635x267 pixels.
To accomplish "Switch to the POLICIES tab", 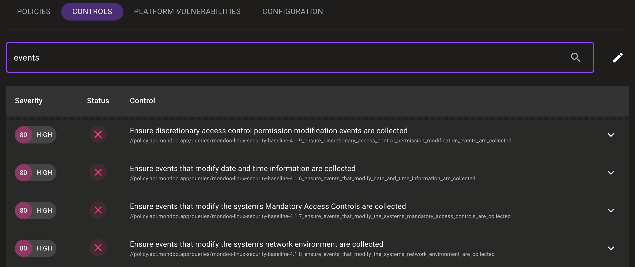I will (x=34, y=11).
